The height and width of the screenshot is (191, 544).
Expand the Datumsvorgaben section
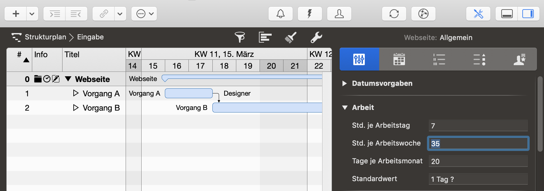click(x=344, y=84)
